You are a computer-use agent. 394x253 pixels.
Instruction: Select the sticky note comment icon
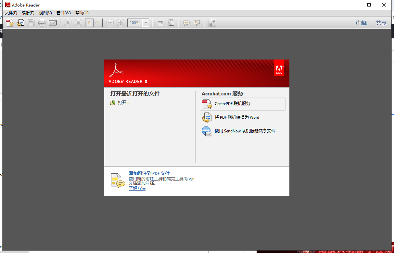[186, 23]
